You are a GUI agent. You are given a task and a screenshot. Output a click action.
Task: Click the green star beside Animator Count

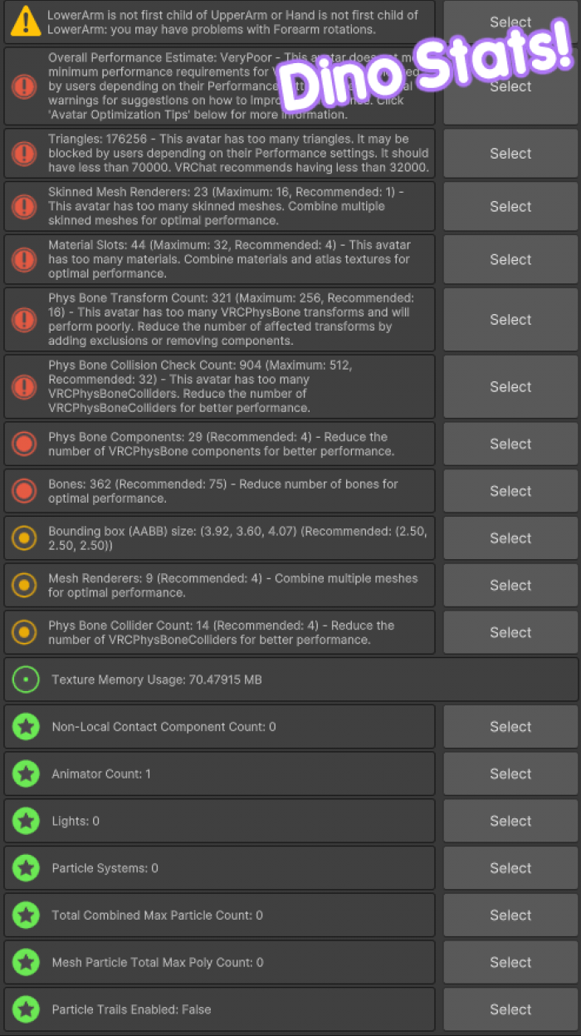pyautogui.click(x=26, y=773)
